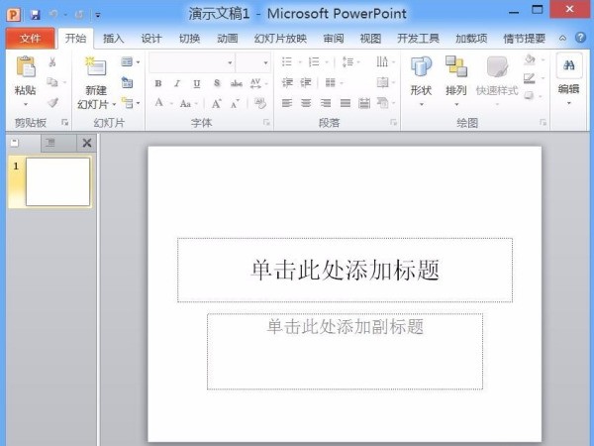Open the Numbering dropdown arrow
This screenshot has width=594, height=446.
coord(327,61)
